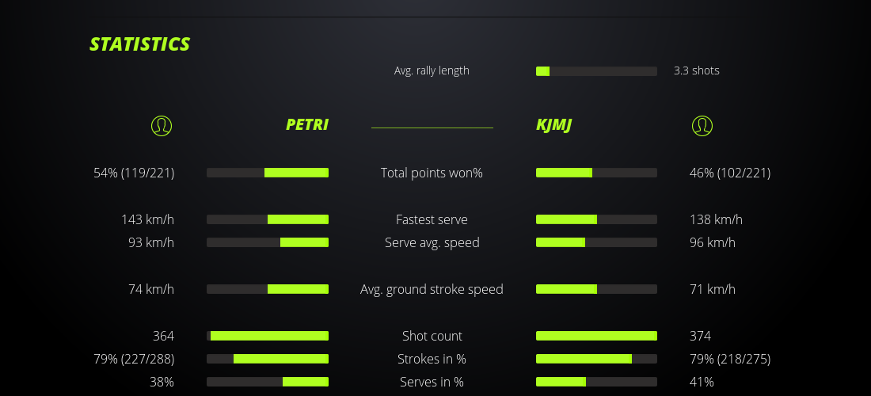This screenshot has height=396, width=871.
Task: Click Petri's strokes in % bar
Action: tap(268, 359)
